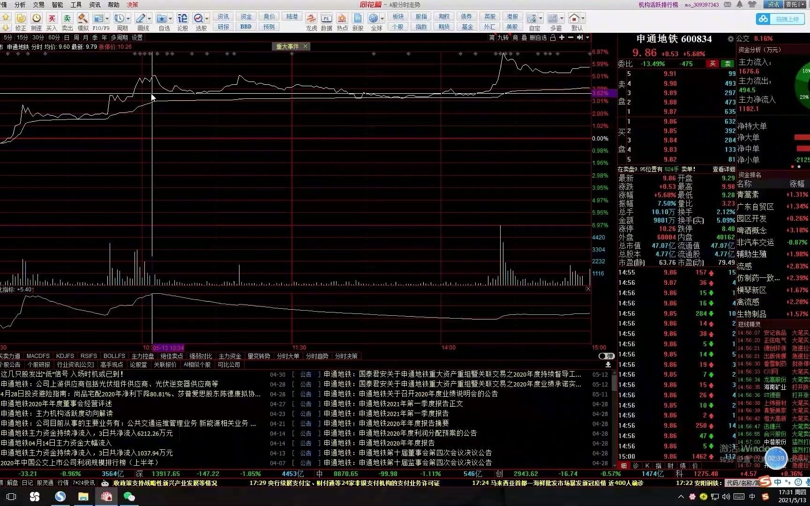Viewport: 810px width, 506px height.
Task: Click the 周期 period clock icon
Action: [119, 18]
